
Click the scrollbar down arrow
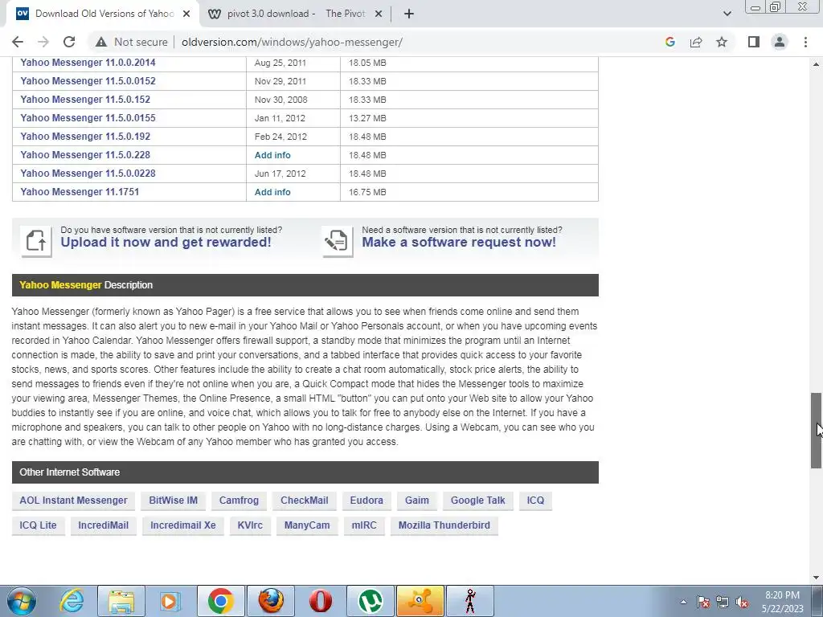[x=816, y=578]
